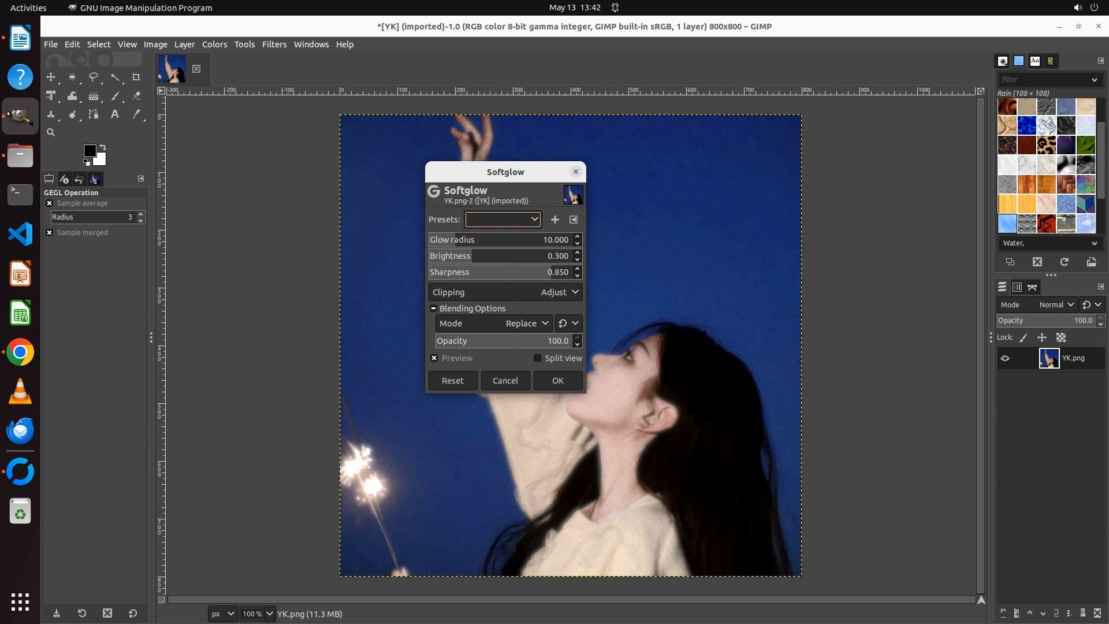Select the Free Select lasso tool
This screenshot has width=1109, height=624.
pos(94,77)
